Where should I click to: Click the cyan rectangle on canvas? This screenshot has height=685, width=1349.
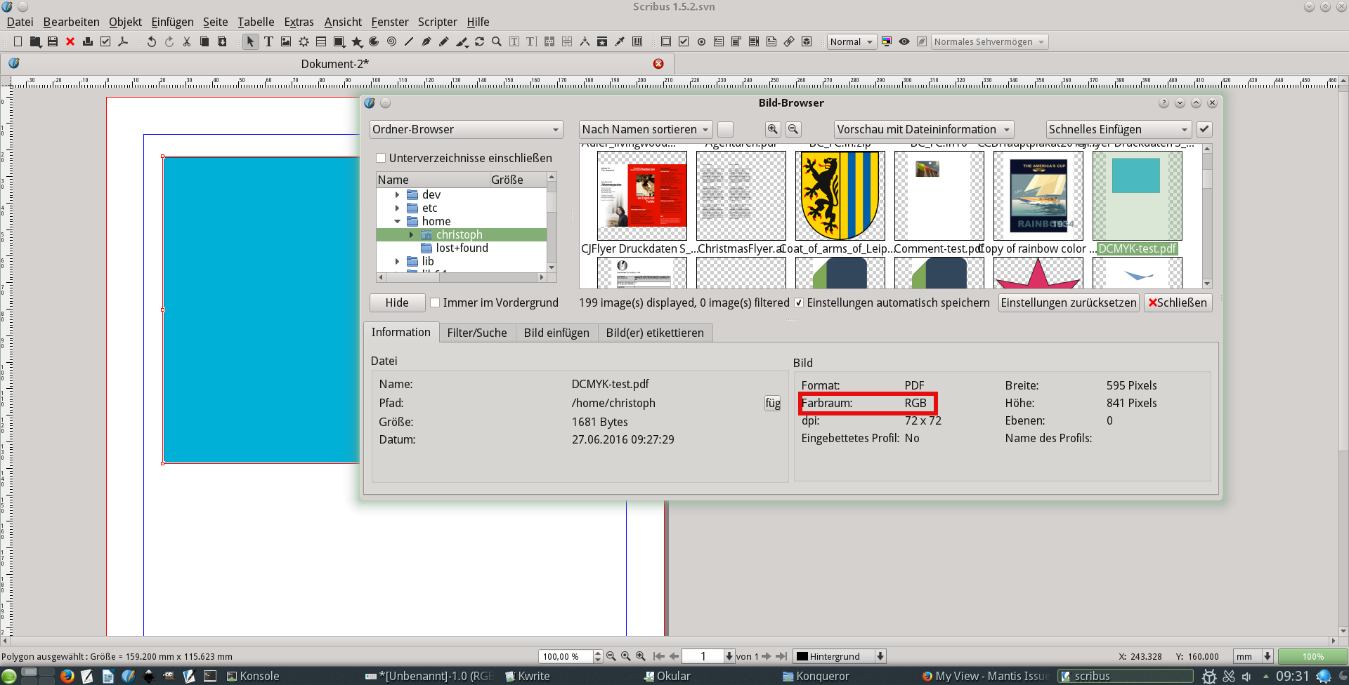pos(261,310)
